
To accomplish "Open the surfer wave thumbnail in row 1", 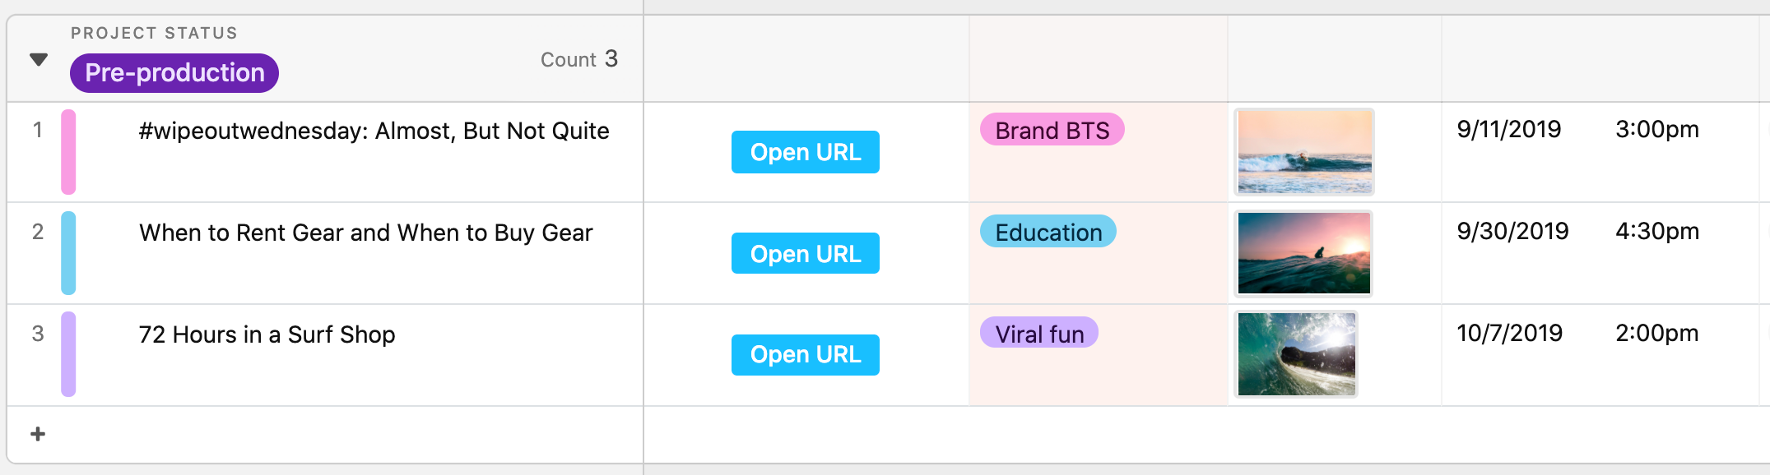I will [1304, 152].
